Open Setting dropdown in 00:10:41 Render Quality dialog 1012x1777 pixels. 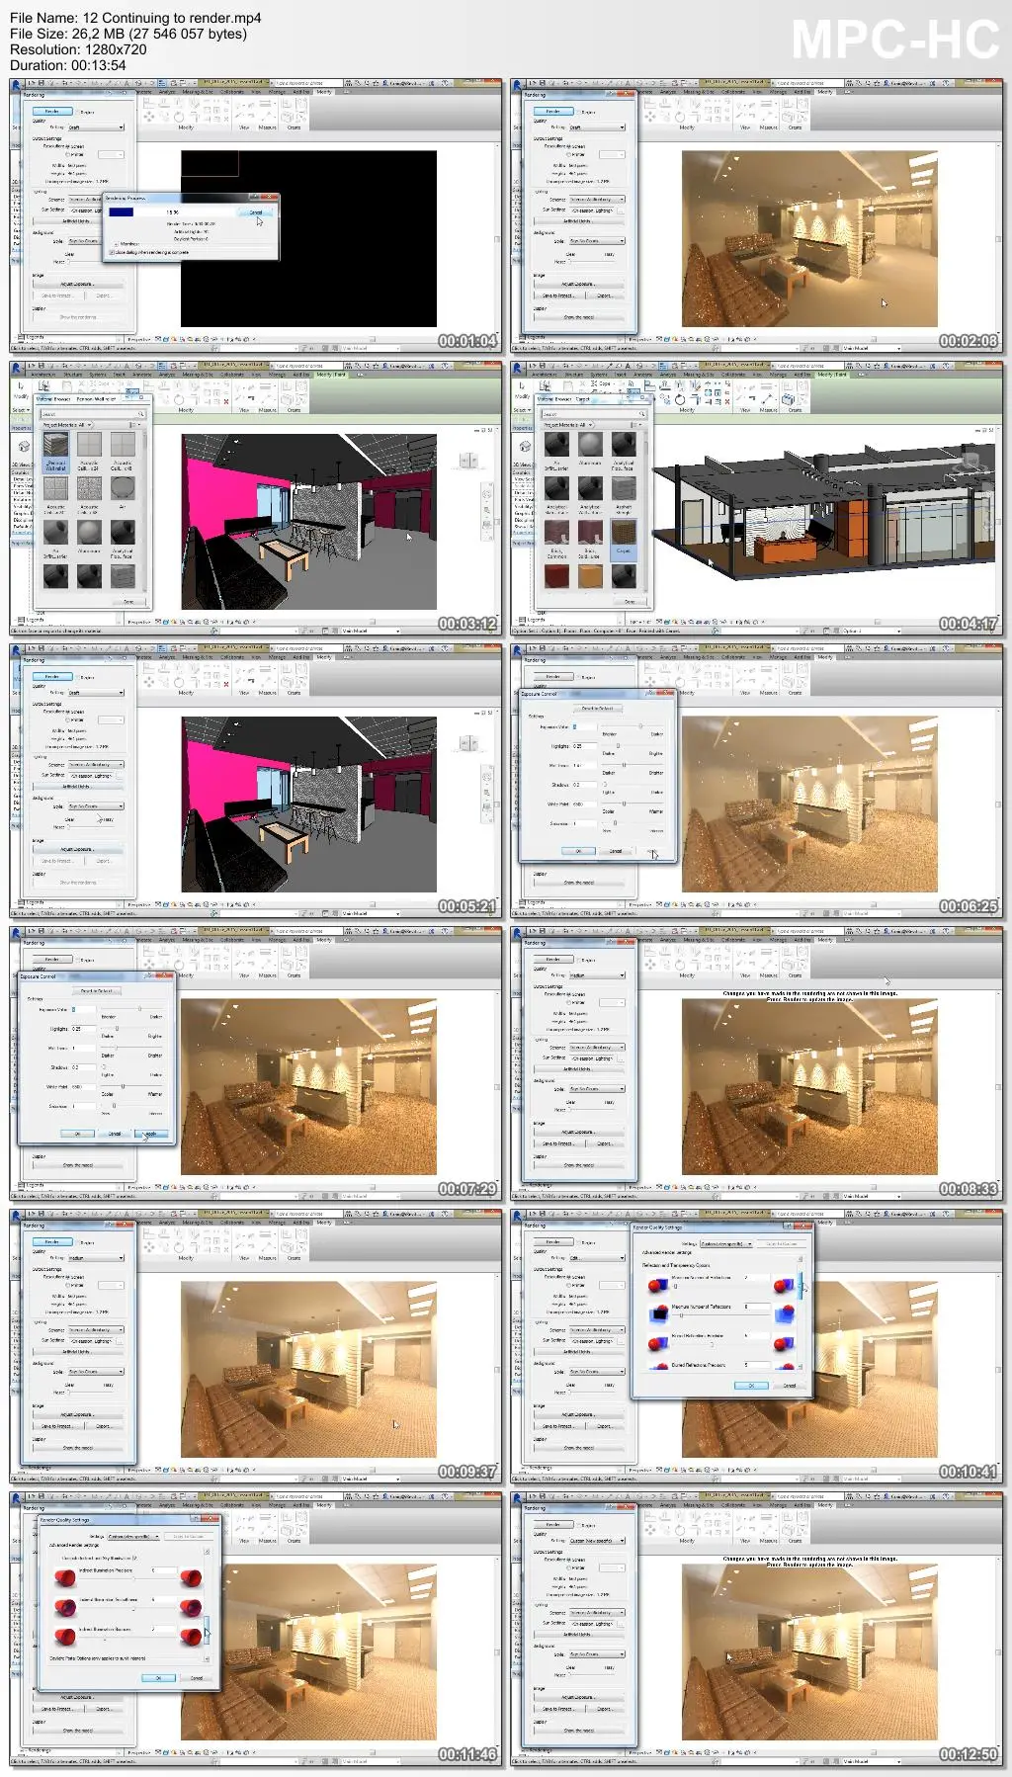pos(726,1243)
